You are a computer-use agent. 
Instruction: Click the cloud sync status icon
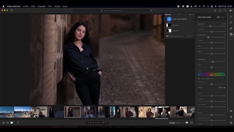coord(231,11)
